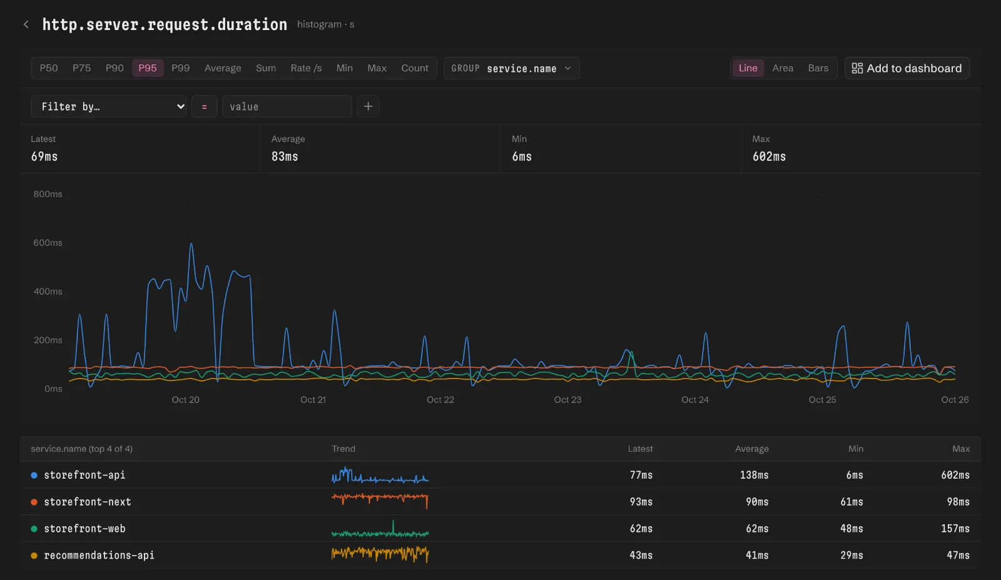Switch aggregation to Min
1001x580 pixels.
click(x=345, y=68)
